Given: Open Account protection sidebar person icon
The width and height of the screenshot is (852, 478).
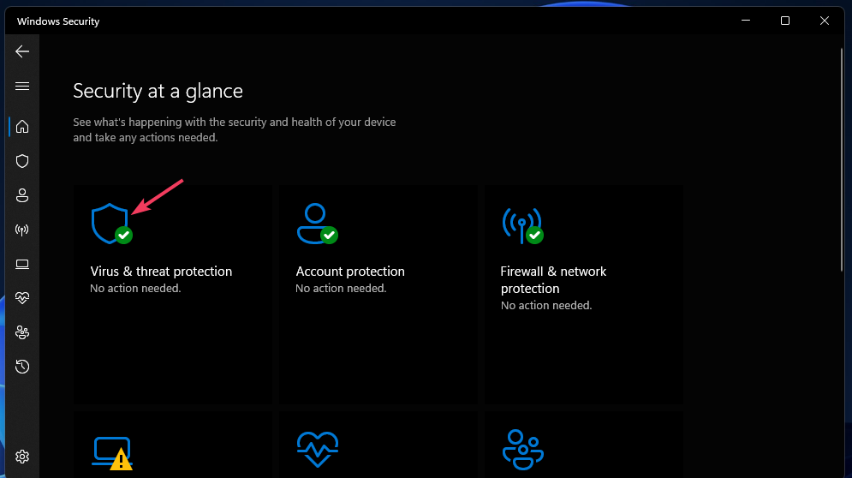Looking at the screenshot, I should [x=22, y=195].
